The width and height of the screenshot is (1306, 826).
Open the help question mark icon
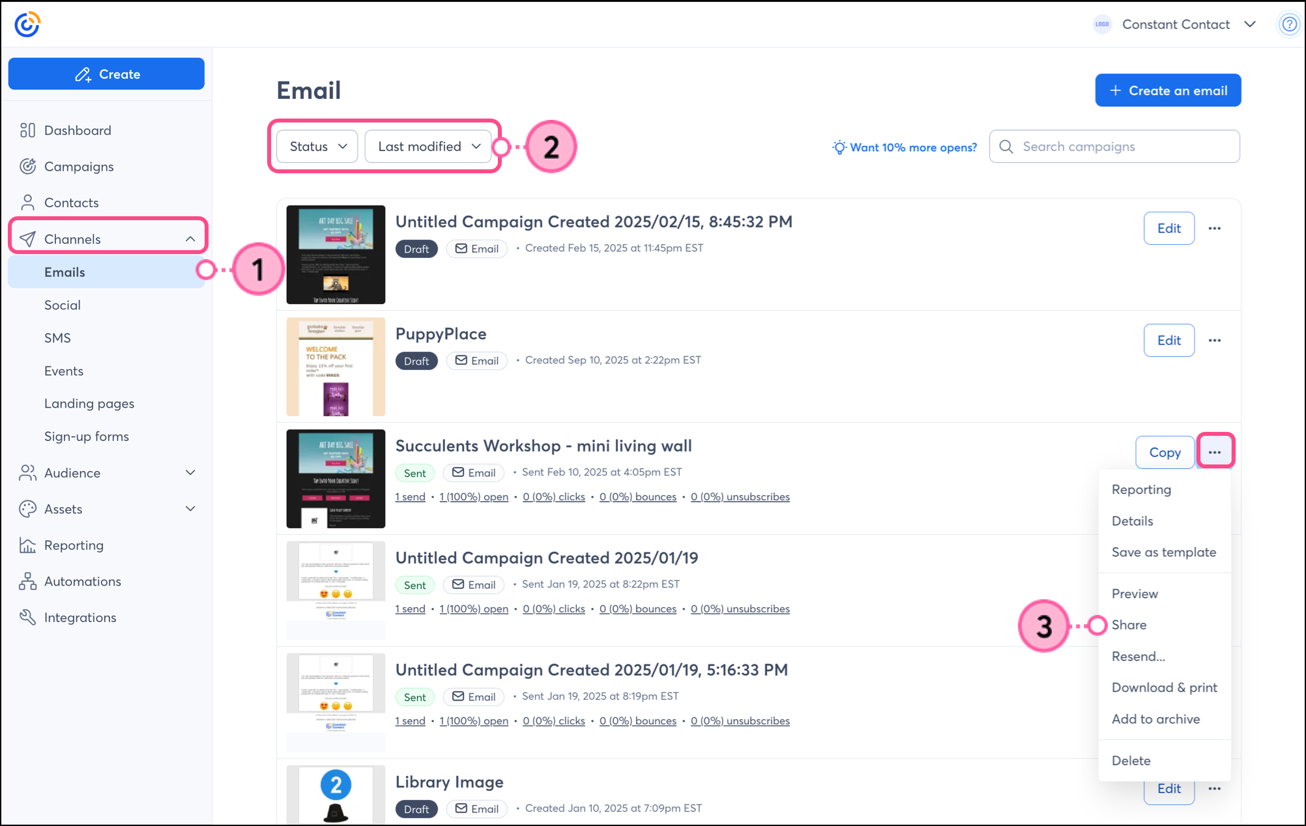point(1288,24)
